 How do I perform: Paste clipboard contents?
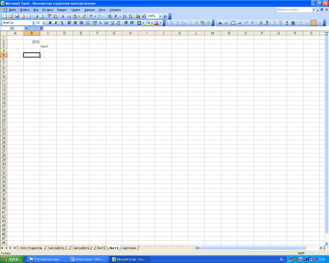[75, 16]
